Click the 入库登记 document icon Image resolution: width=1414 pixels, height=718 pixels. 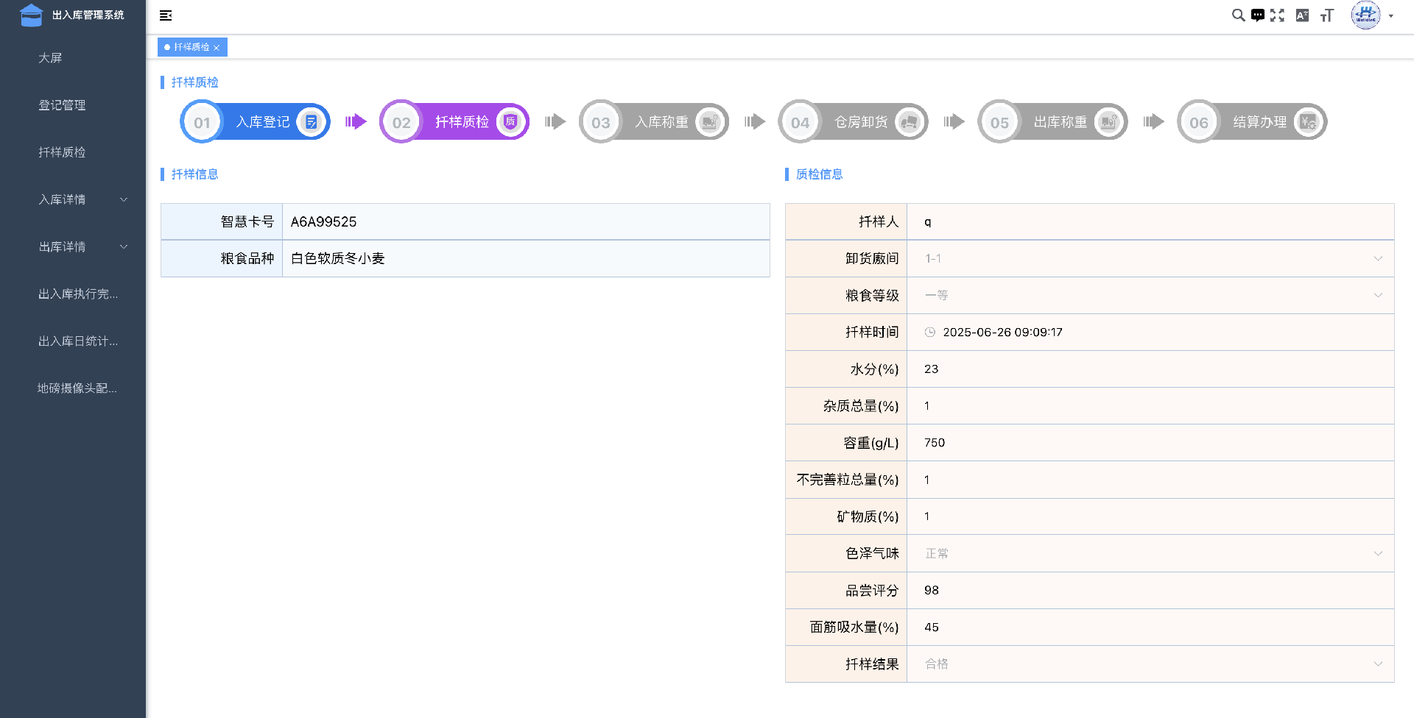coord(312,122)
